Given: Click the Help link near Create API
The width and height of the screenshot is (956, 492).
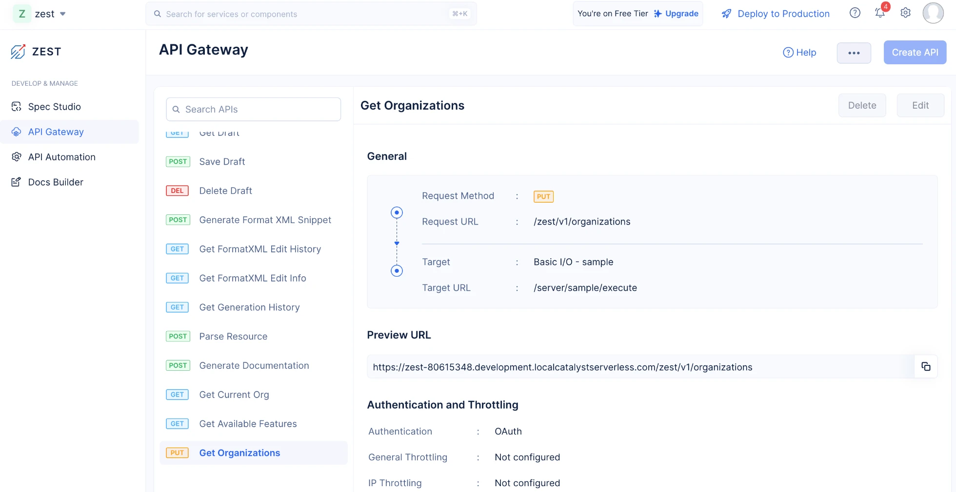Looking at the screenshot, I should click(x=799, y=53).
